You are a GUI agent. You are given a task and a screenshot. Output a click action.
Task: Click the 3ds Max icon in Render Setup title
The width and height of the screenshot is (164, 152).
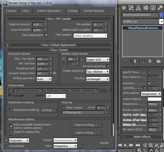pos(5,3)
